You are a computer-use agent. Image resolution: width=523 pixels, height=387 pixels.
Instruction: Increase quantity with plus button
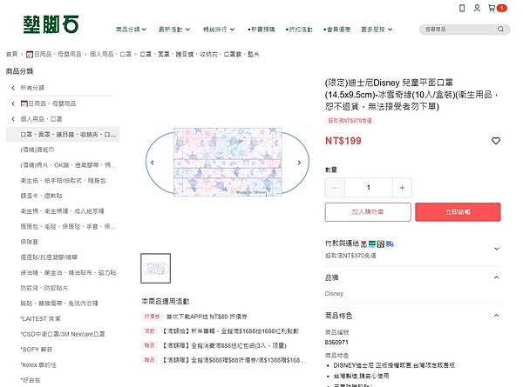coord(402,188)
